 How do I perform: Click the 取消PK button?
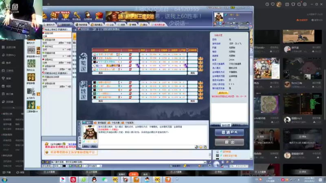tap(229, 133)
